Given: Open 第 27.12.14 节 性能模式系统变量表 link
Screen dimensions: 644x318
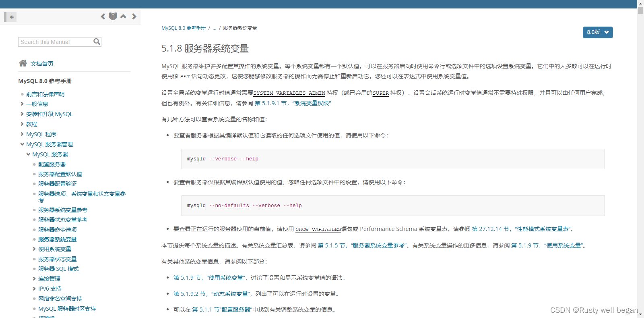Looking at the screenshot, I should (x=521, y=229).
